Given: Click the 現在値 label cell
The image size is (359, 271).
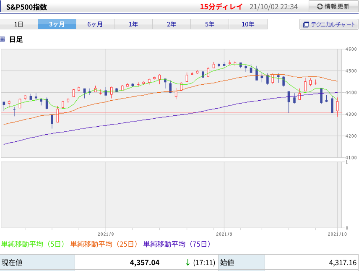Looking at the screenshot, I should [37, 263].
